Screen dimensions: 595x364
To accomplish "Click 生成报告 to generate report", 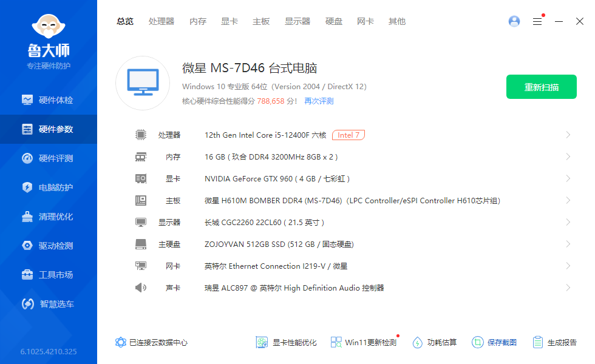I will [x=554, y=342].
